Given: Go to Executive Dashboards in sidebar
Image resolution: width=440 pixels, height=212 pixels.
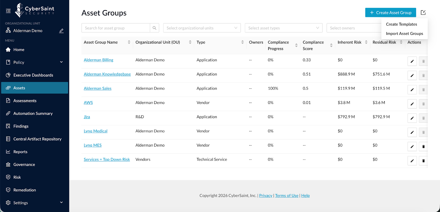Looking at the screenshot, I should pyautogui.click(x=33, y=75).
